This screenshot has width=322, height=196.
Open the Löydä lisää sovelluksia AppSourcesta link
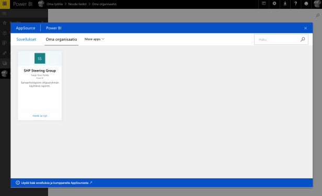pos(56,182)
